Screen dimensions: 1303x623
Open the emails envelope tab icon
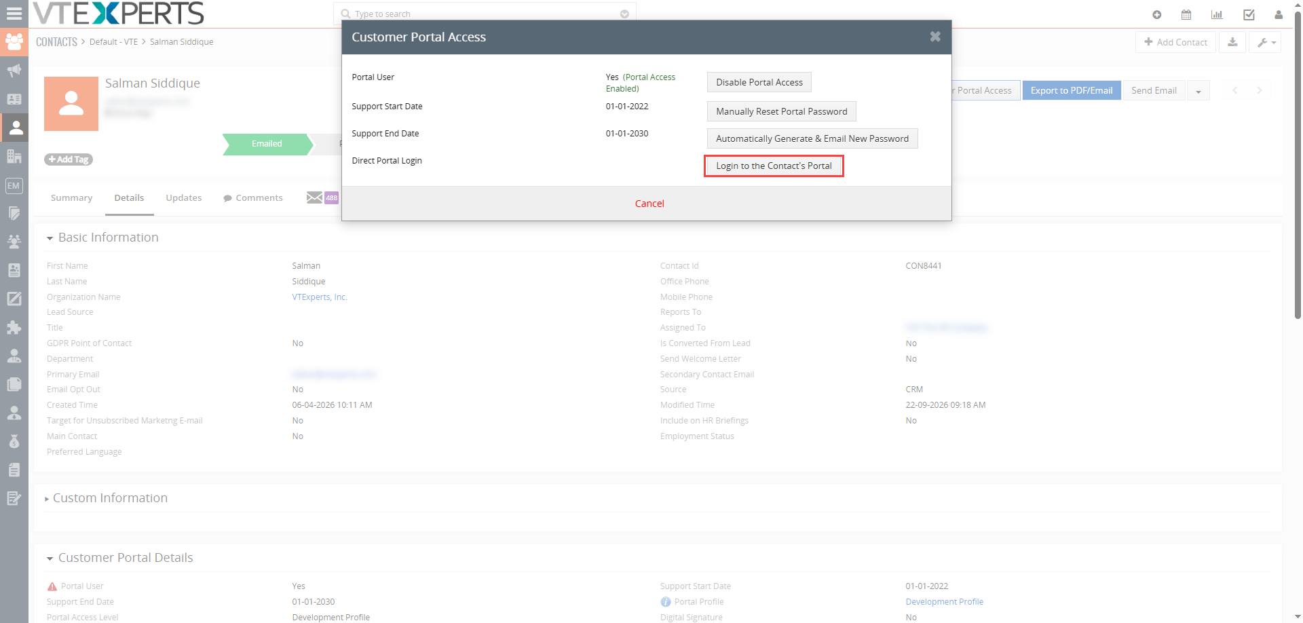point(314,197)
